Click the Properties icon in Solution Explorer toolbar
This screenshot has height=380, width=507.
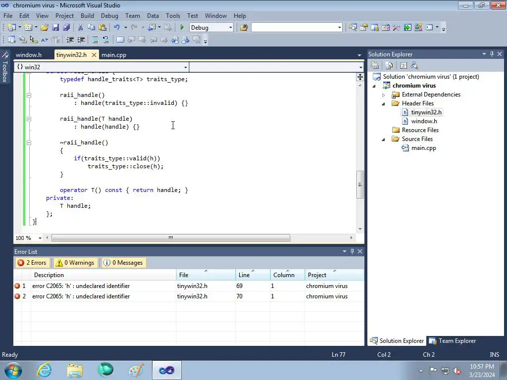tap(375, 66)
